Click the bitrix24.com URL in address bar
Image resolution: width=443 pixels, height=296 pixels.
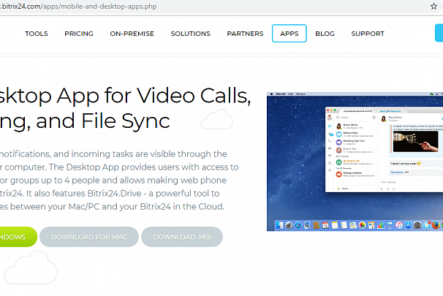[78, 7]
